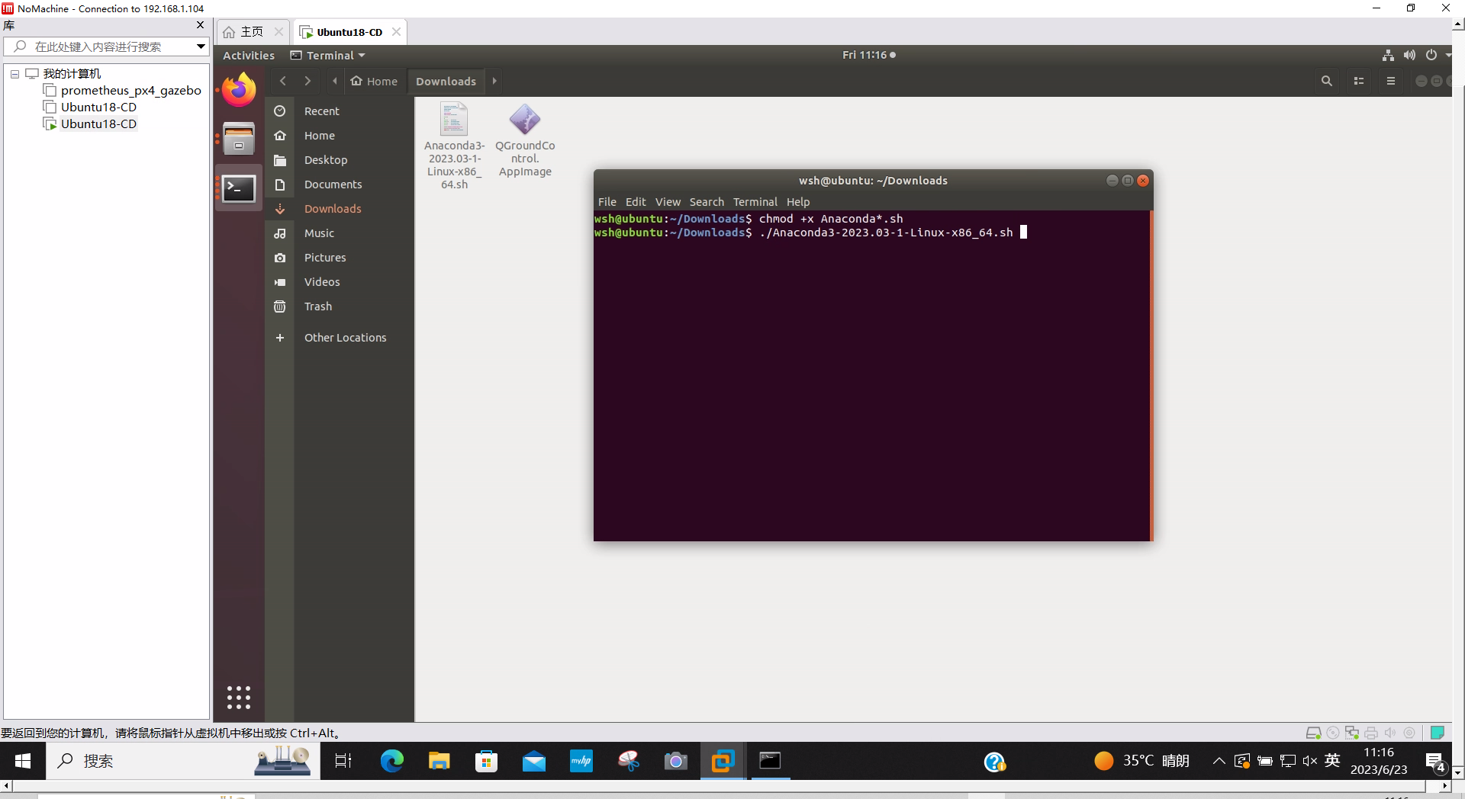The width and height of the screenshot is (1465, 799).
Task: Open the command prompt taskbar icon
Action: point(770,761)
